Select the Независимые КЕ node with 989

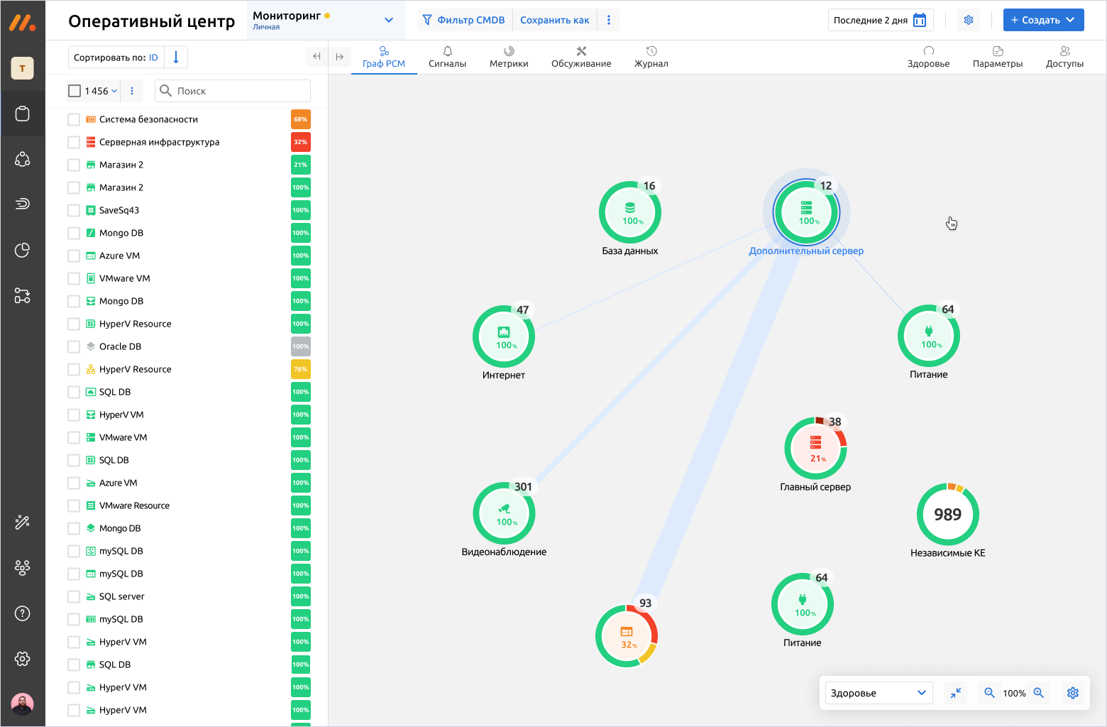pyautogui.click(x=948, y=515)
